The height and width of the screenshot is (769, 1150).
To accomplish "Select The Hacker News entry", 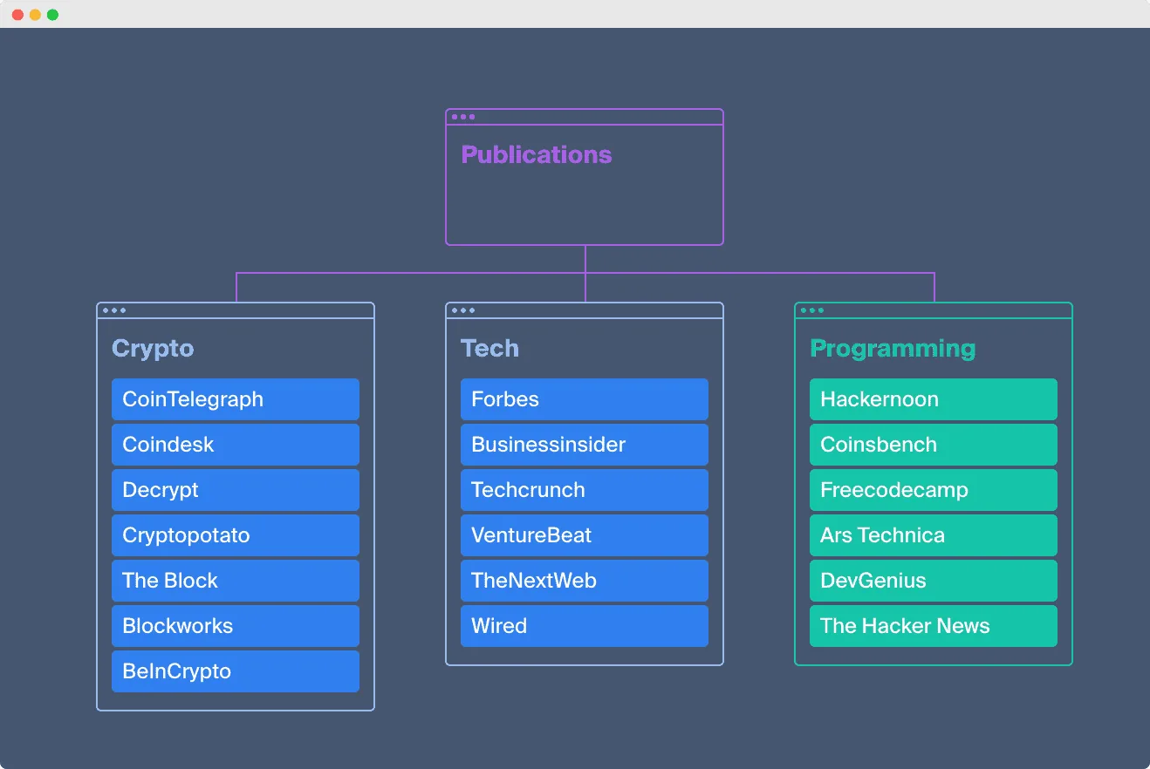I will pos(934,626).
